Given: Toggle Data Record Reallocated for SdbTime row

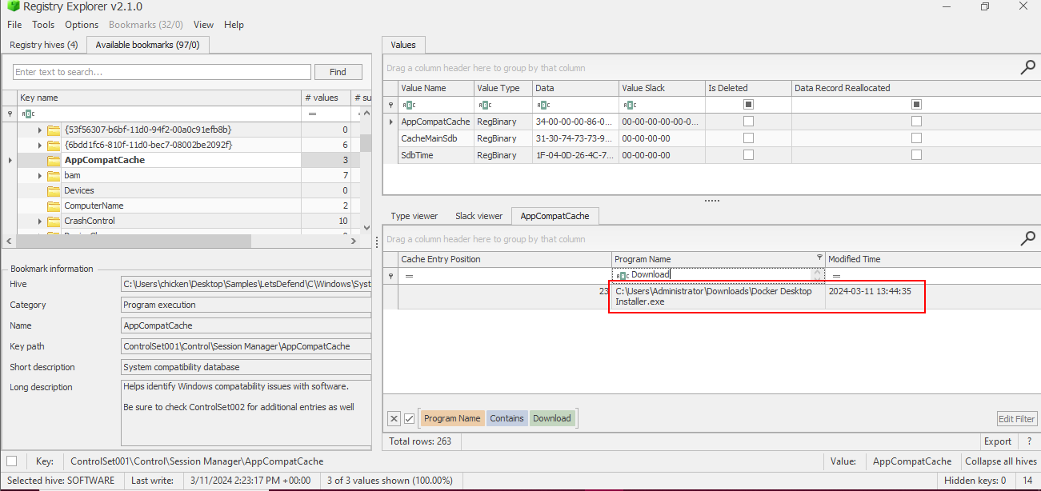Looking at the screenshot, I should point(916,155).
